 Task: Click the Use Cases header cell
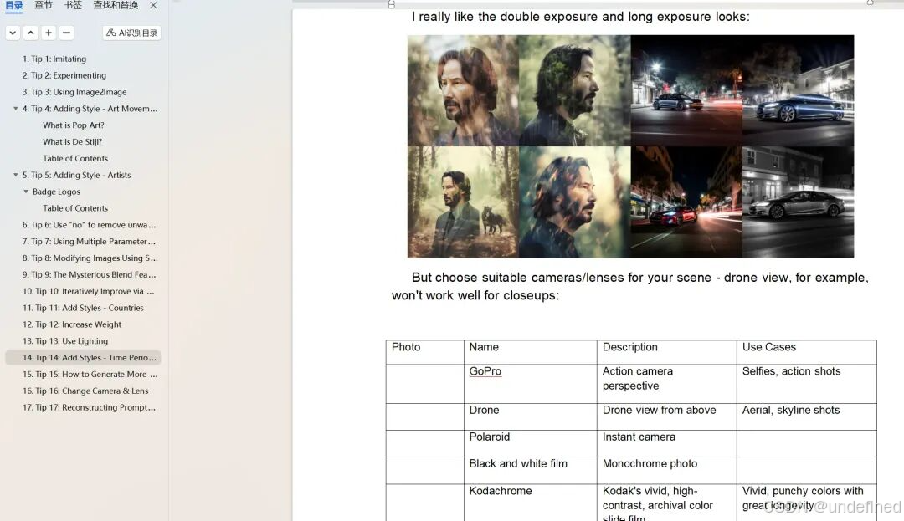point(807,352)
